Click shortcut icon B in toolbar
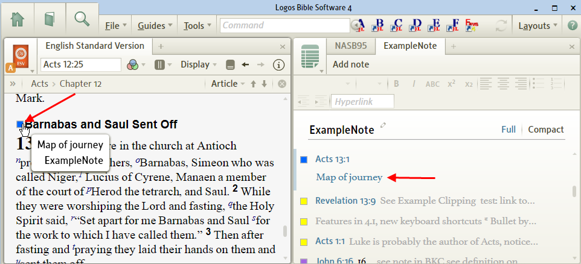 379,25
